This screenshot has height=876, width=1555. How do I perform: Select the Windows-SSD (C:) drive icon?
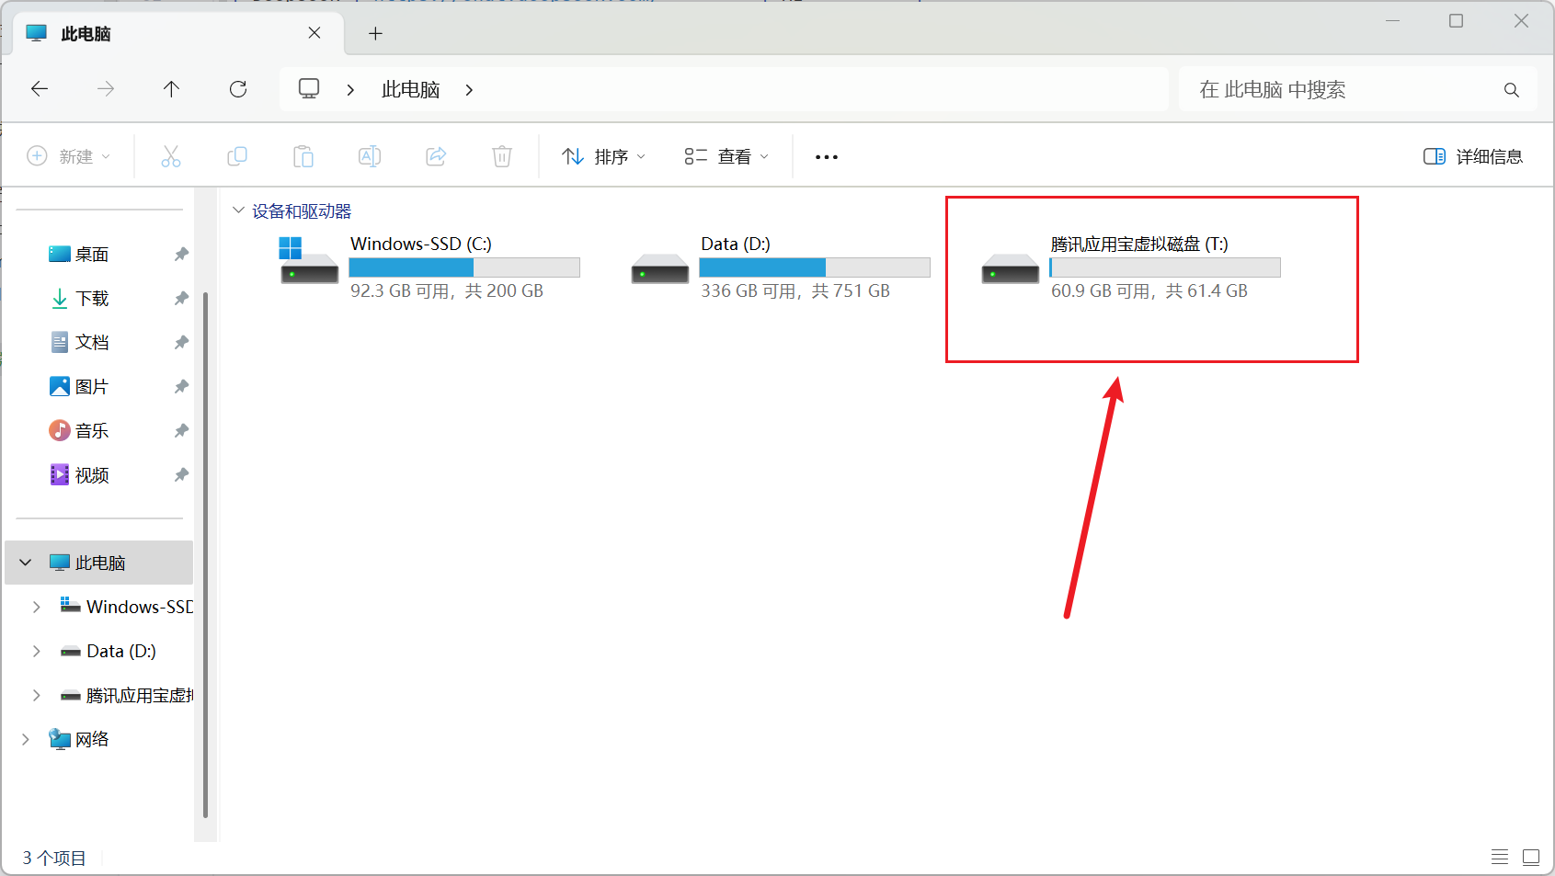pyautogui.click(x=309, y=261)
